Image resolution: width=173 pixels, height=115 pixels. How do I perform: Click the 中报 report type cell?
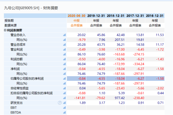(x=77, y=21)
